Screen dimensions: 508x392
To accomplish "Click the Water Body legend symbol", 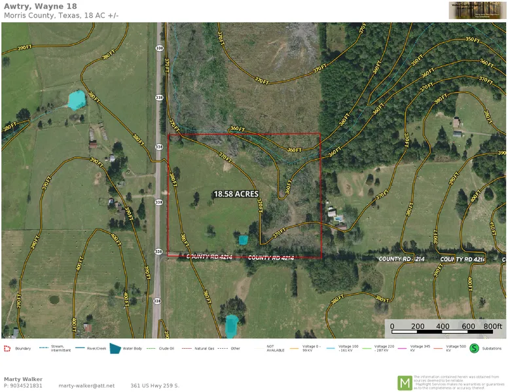I will point(115,348).
